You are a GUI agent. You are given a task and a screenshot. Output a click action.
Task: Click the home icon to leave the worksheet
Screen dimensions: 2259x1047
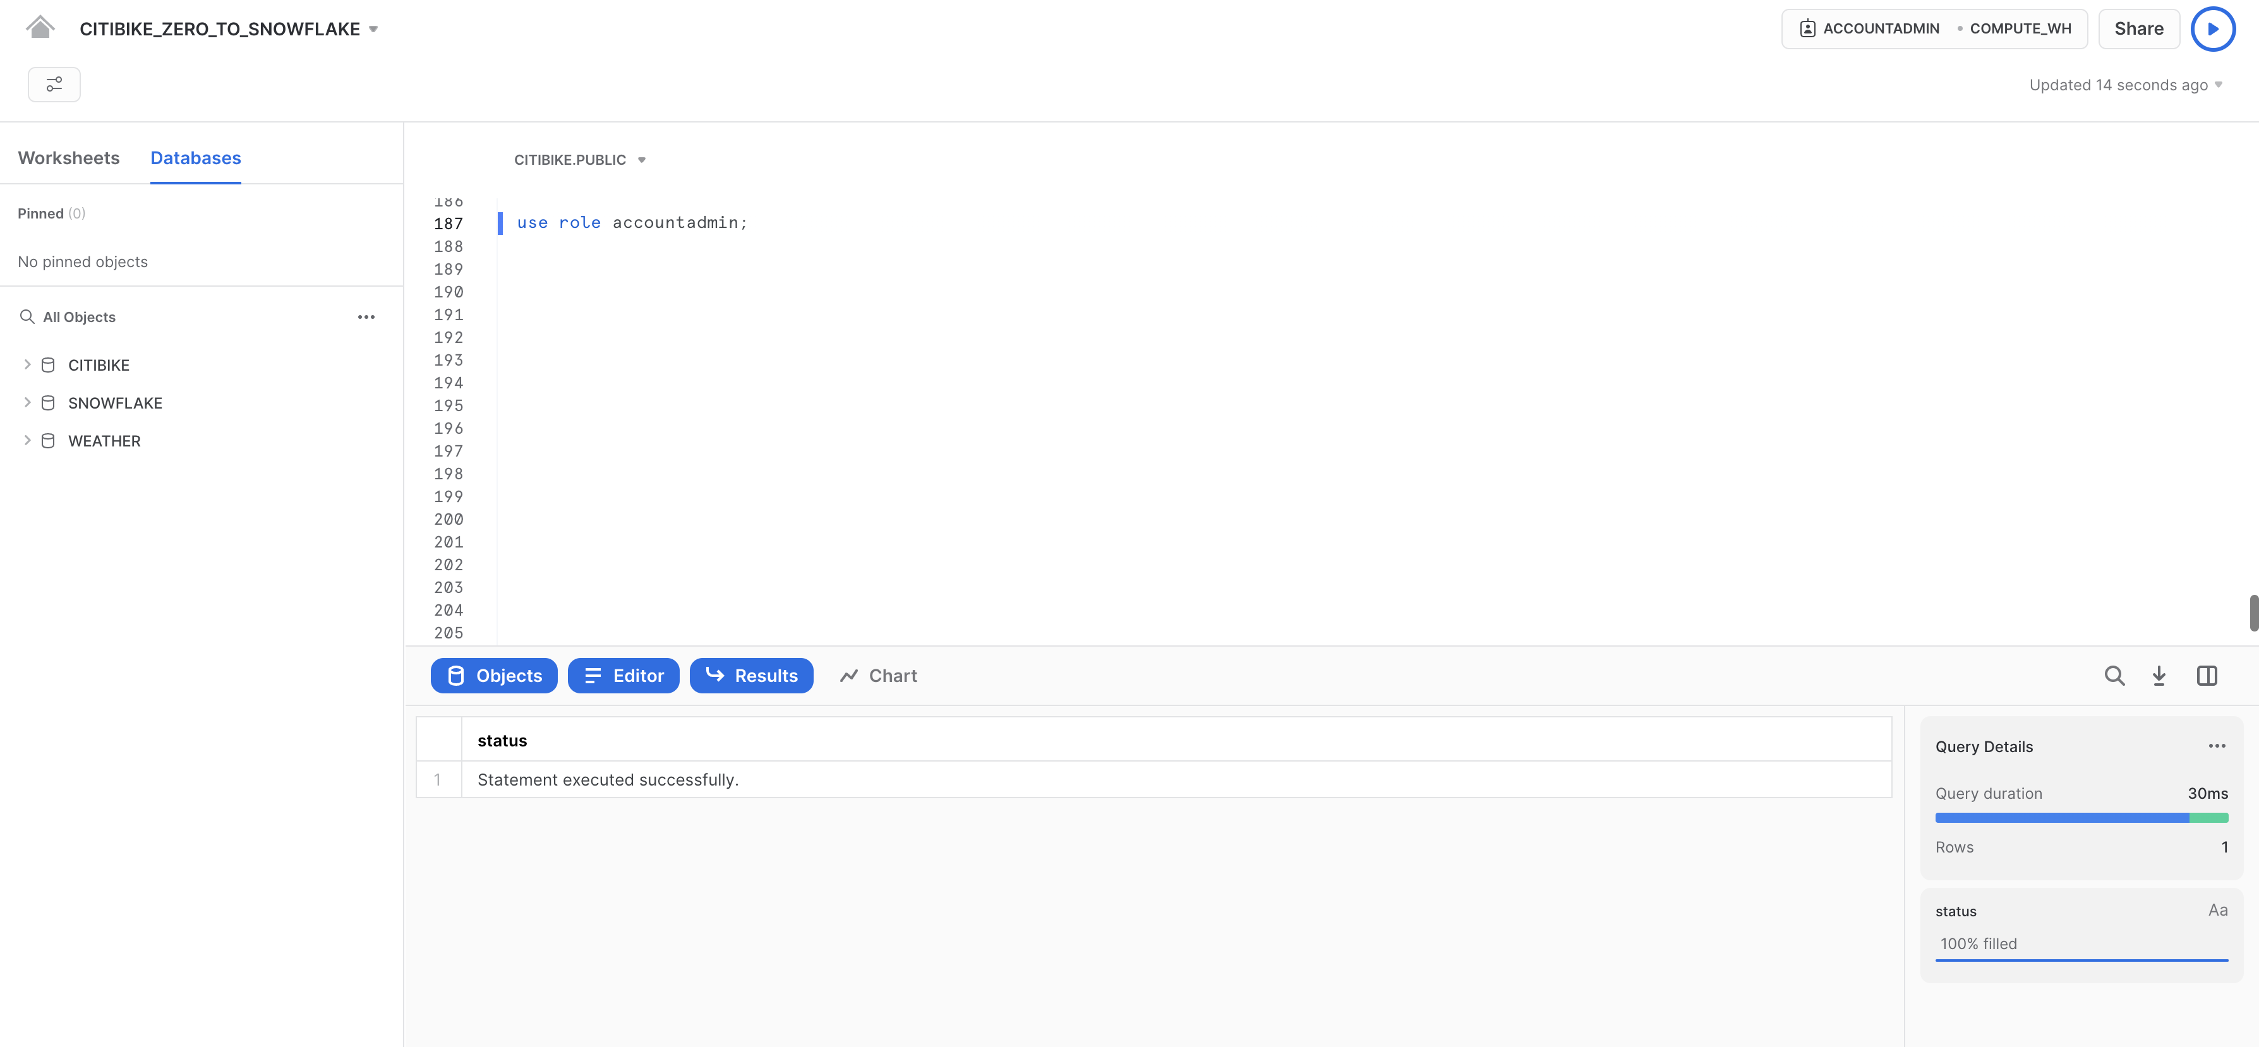pyautogui.click(x=39, y=27)
